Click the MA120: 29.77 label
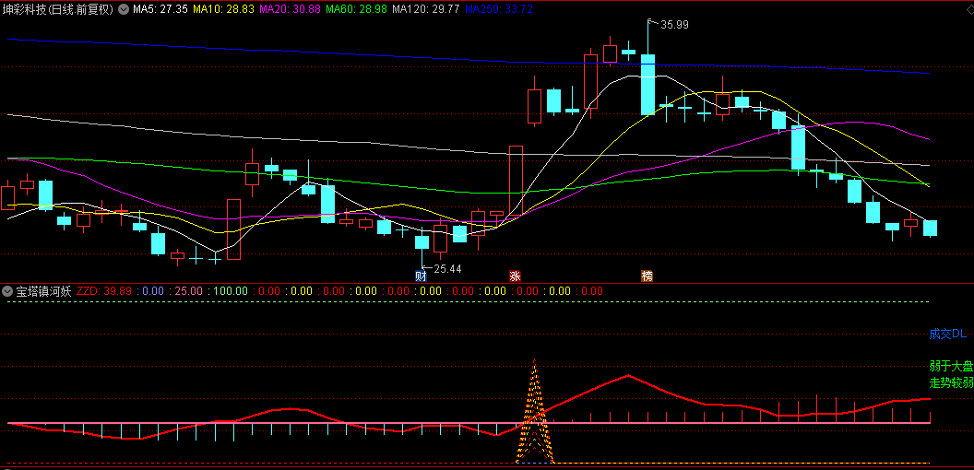 [x=426, y=9]
